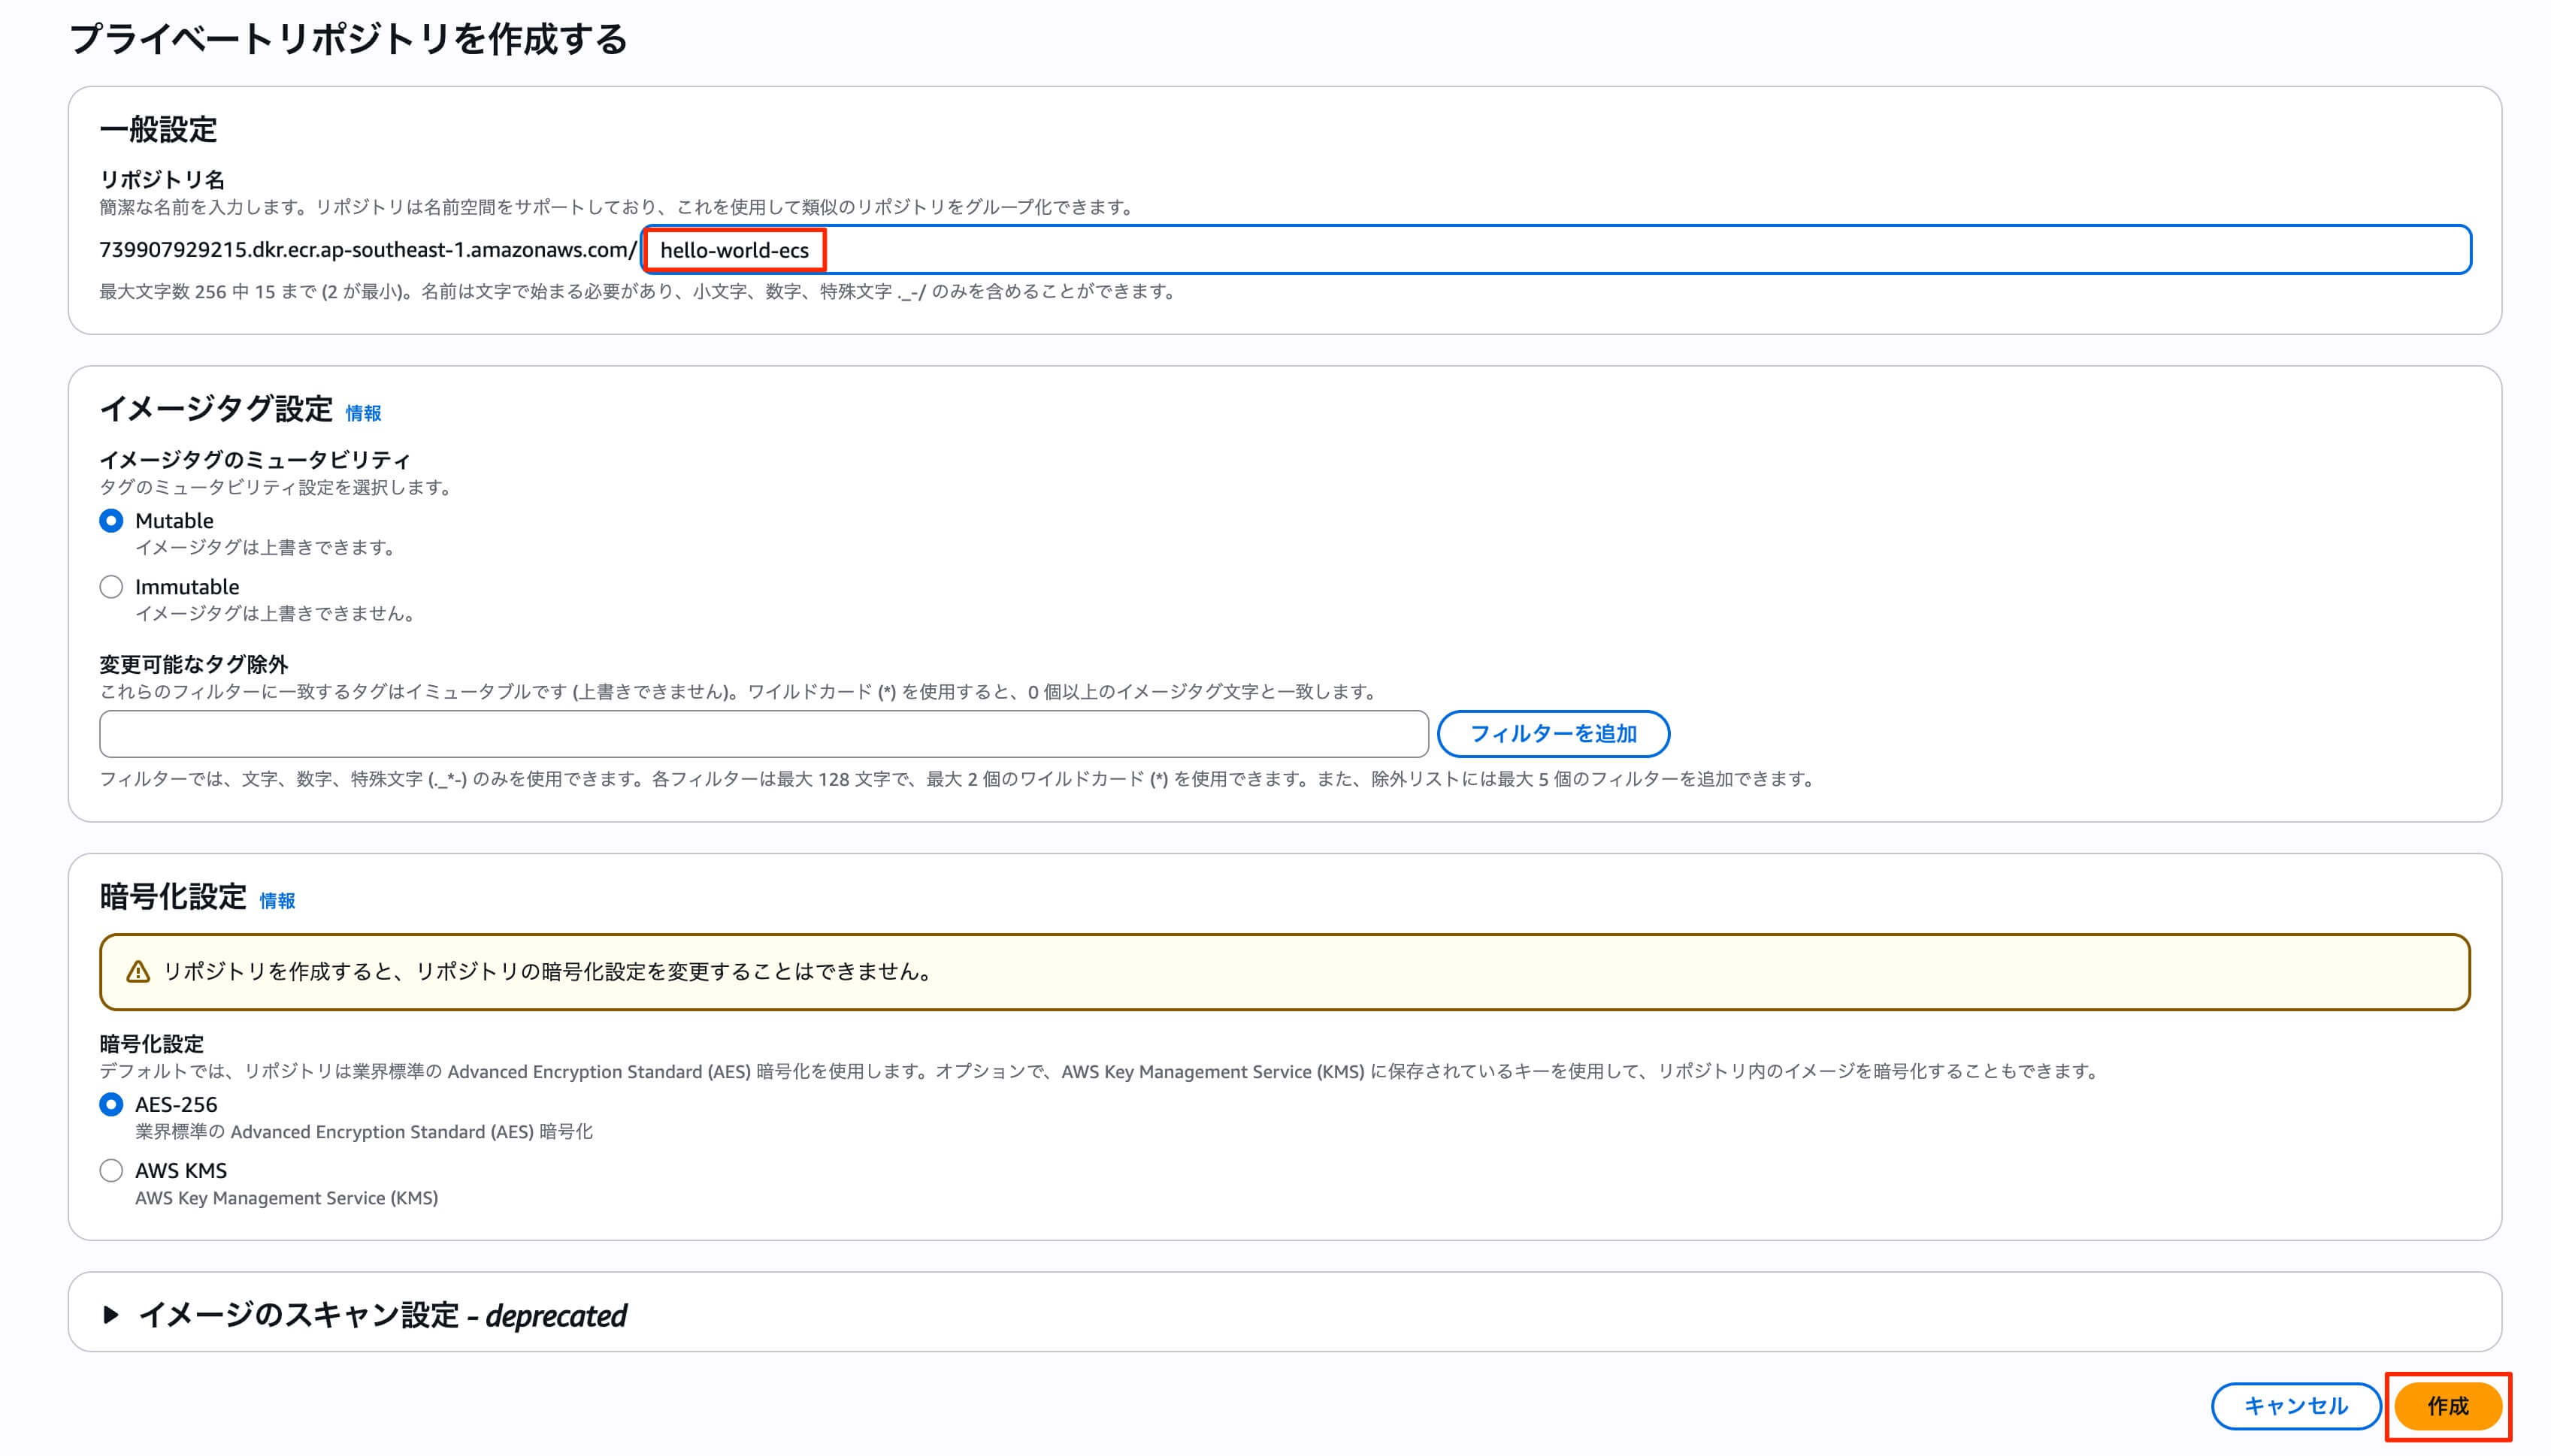Click the deprecated text in scan settings header
This screenshot has height=1456, width=2551.
point(556,1316)
